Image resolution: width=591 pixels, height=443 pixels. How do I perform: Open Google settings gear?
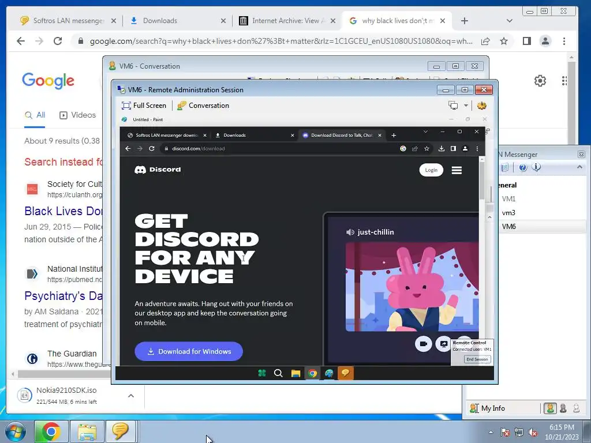(540, 81)
